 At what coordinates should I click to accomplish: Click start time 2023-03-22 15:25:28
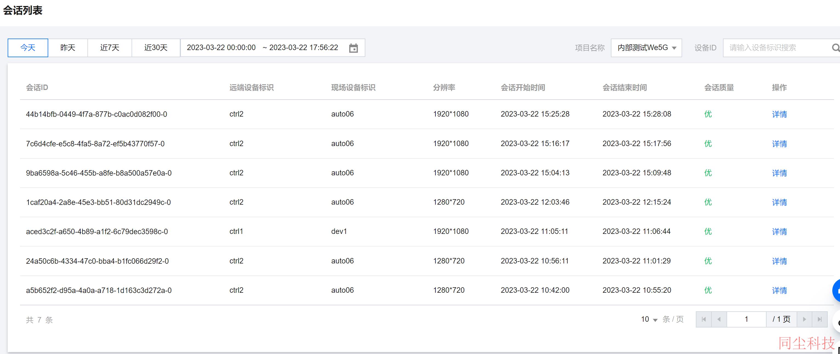pos(535,114)
